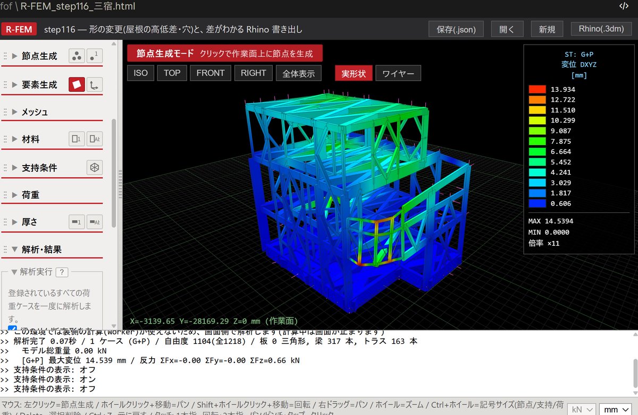Viewport: 638px width, 415px height.
Task: Expand the 材料 section
Action: coord(14,139)
